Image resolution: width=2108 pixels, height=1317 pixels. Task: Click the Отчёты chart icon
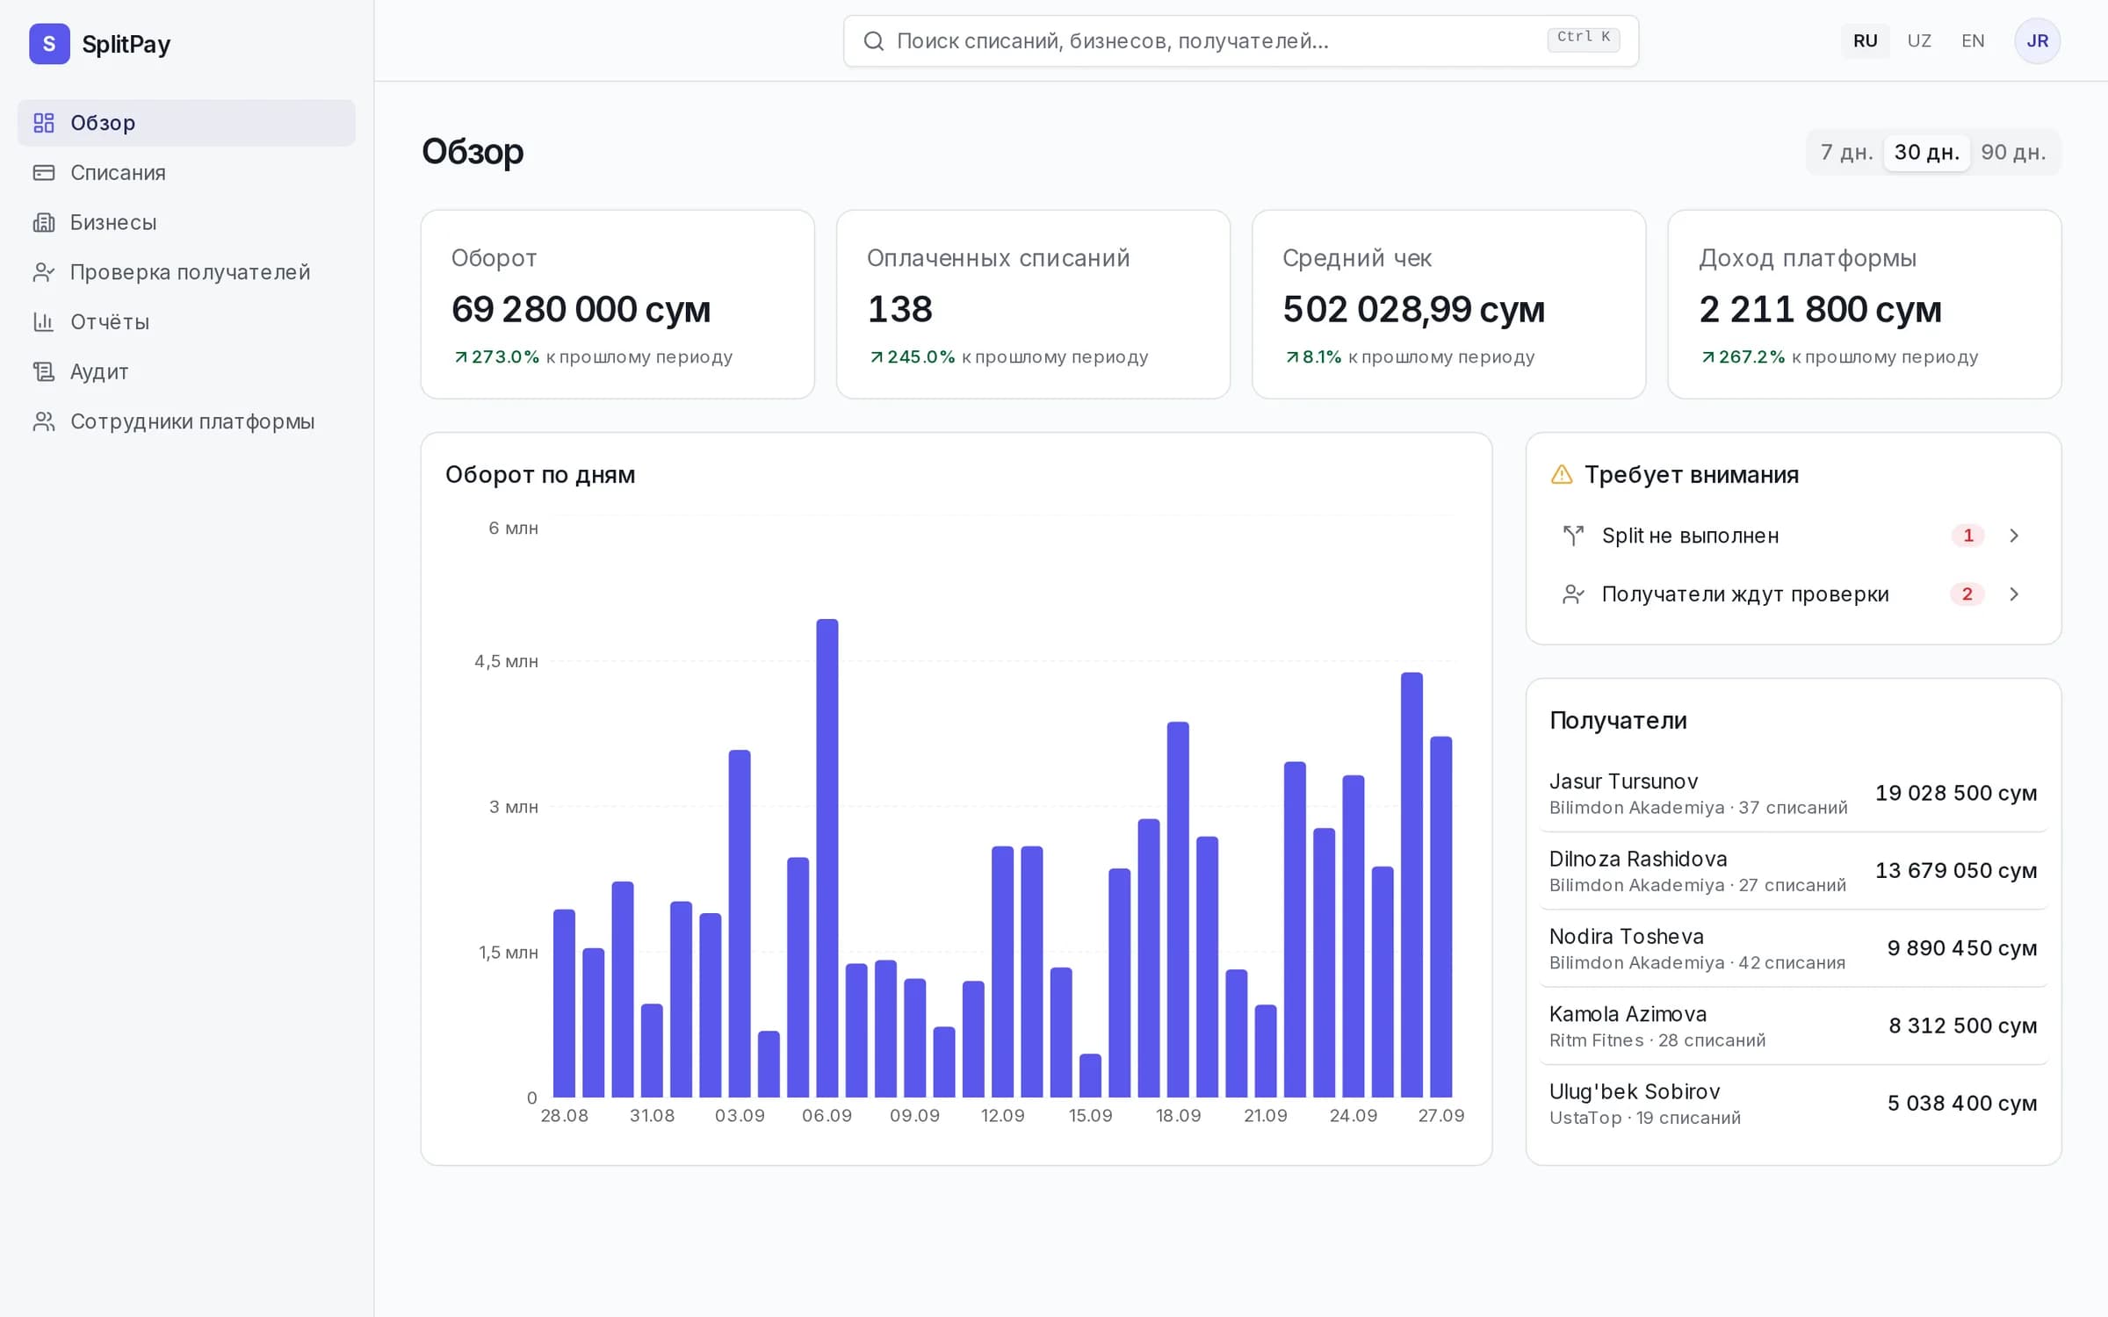[x=44, y=322]
